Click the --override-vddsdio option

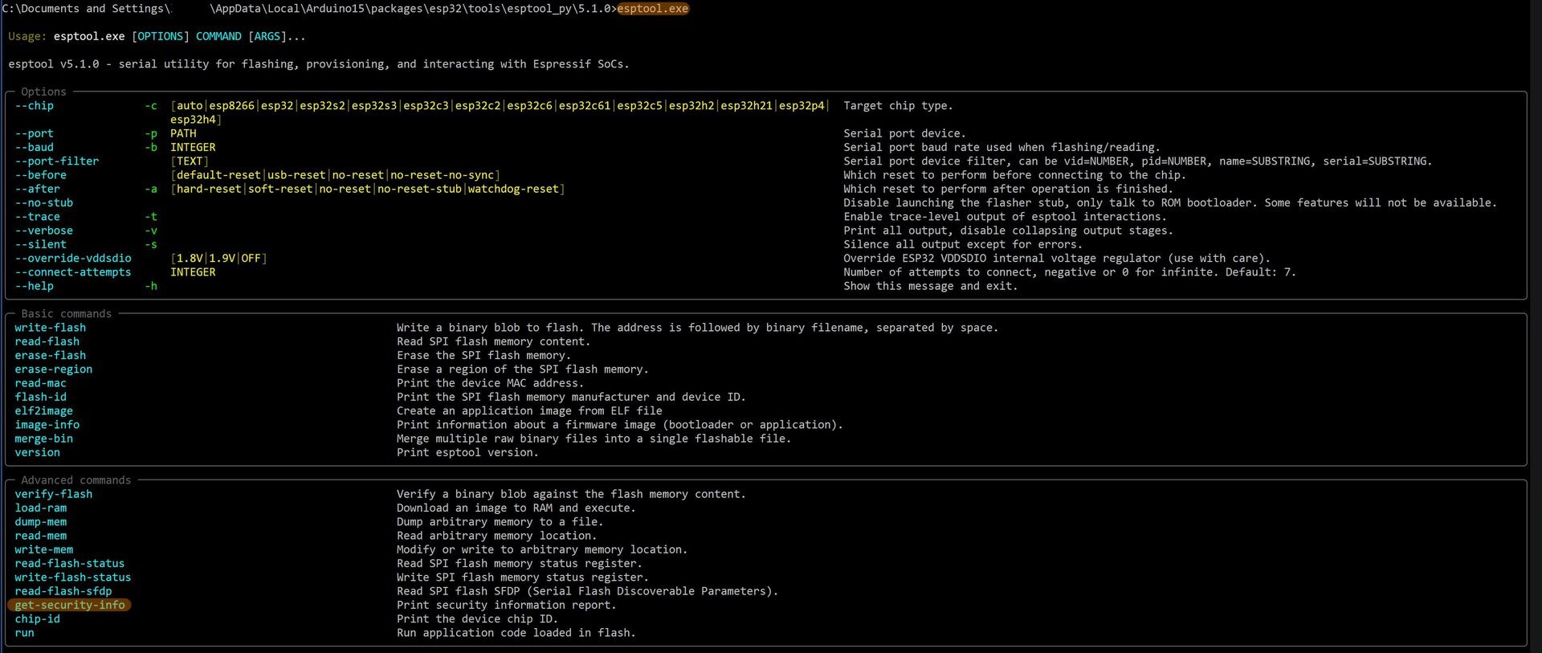point(72,259)
